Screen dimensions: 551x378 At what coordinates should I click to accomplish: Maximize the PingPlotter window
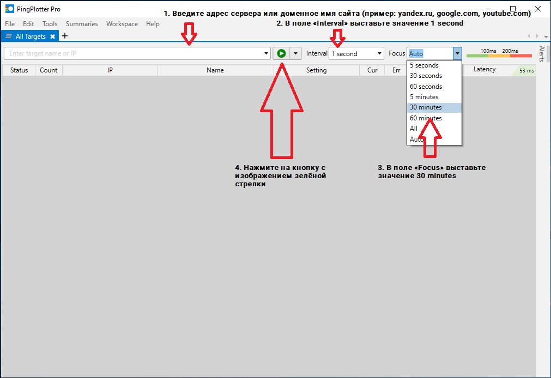pyautogui.click(x=513, y=8)
